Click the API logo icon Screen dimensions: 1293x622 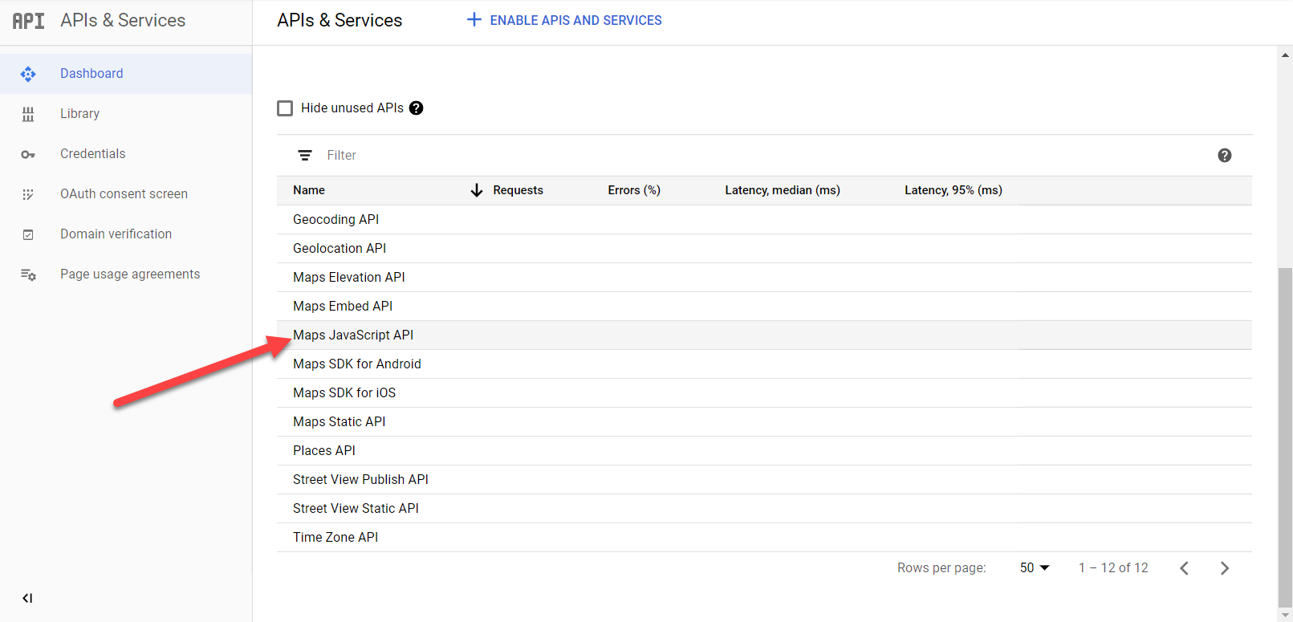tap(28, 21)
